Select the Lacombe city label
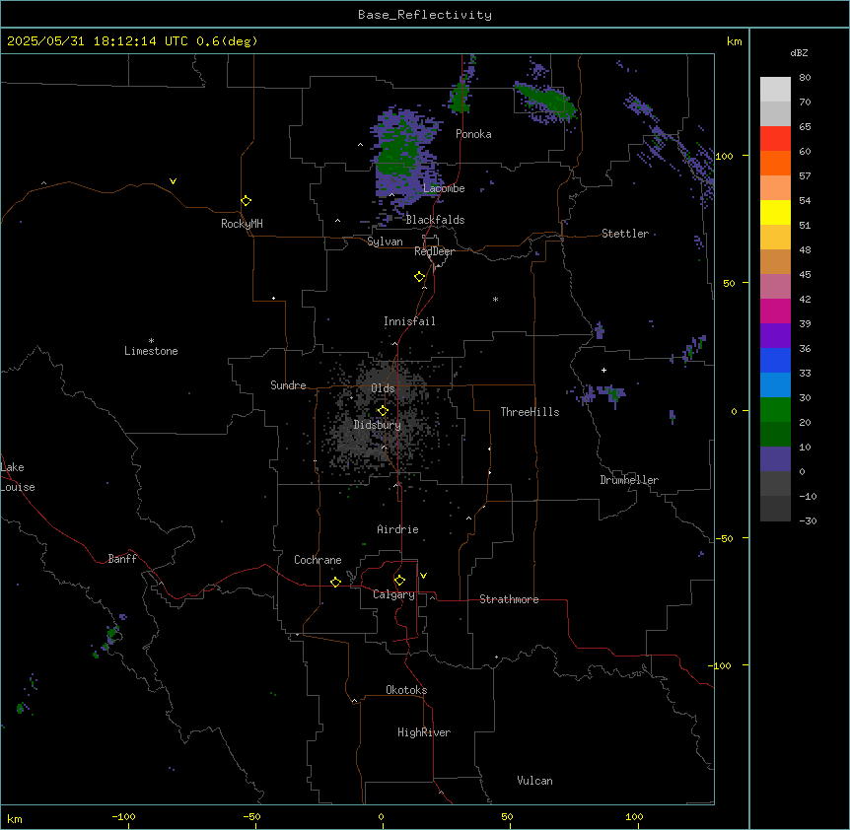This screenshot has height=830, width=850. click(444, 188)
